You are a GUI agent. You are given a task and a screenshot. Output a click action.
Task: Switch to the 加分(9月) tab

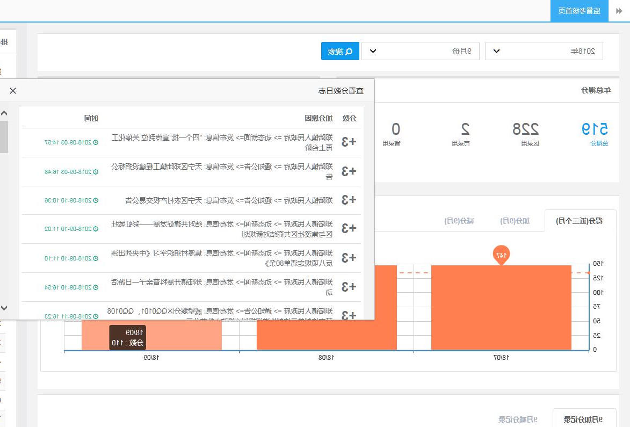(x=515, y=221)
